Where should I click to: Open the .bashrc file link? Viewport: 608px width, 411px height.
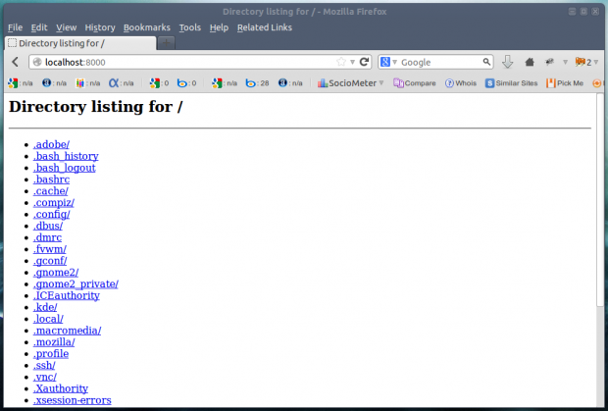point(52,180)
